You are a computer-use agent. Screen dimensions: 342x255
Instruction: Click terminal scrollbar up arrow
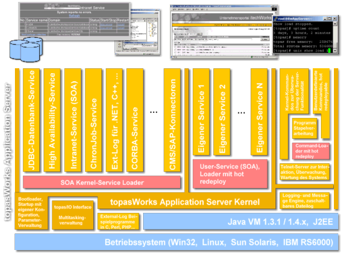335,24
